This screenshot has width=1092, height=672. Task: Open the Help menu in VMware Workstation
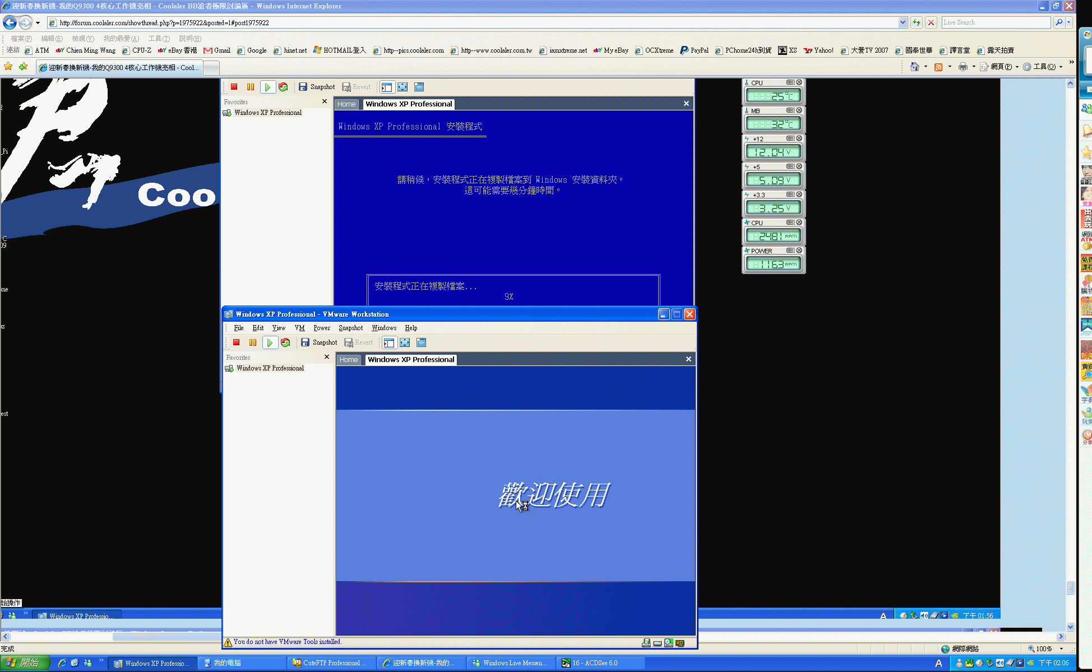[411, 328]
